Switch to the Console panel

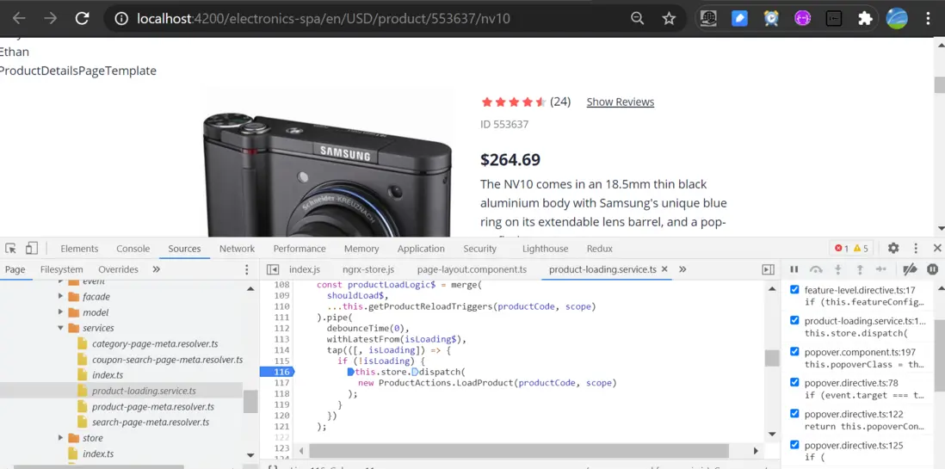click(133, 249)
